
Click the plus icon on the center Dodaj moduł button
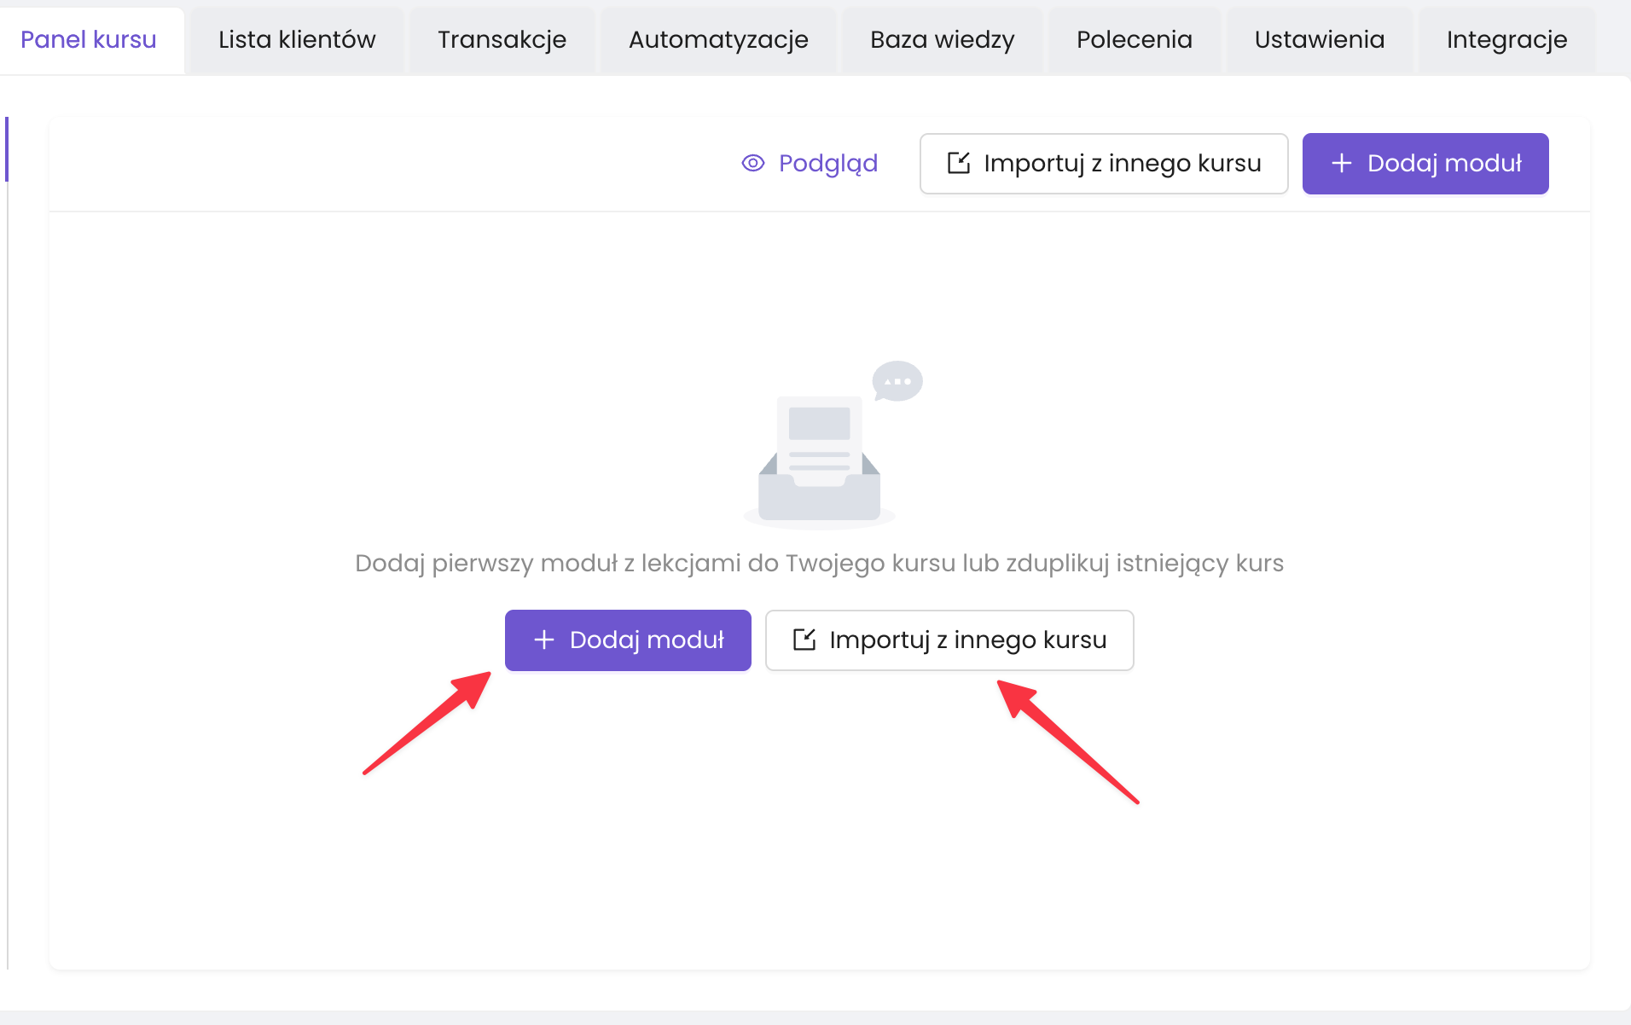[x=543, y=640]
